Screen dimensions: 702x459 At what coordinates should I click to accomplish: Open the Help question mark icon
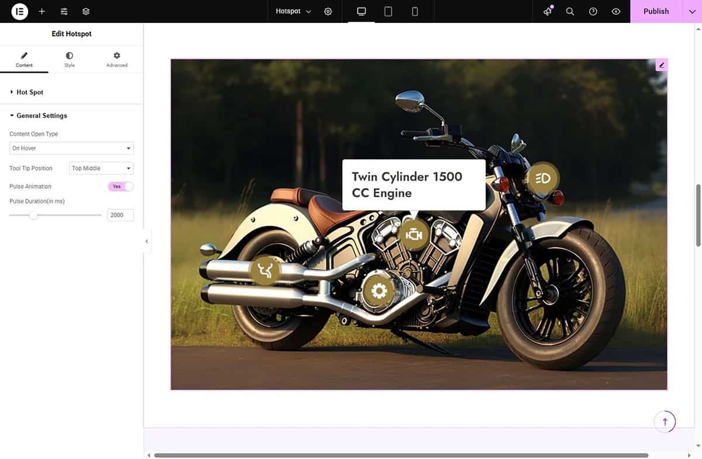[x=593, y=11]
